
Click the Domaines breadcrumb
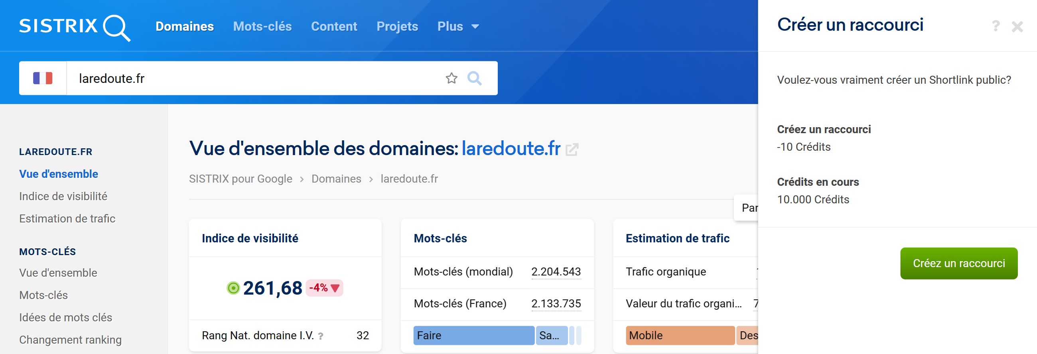336,179
